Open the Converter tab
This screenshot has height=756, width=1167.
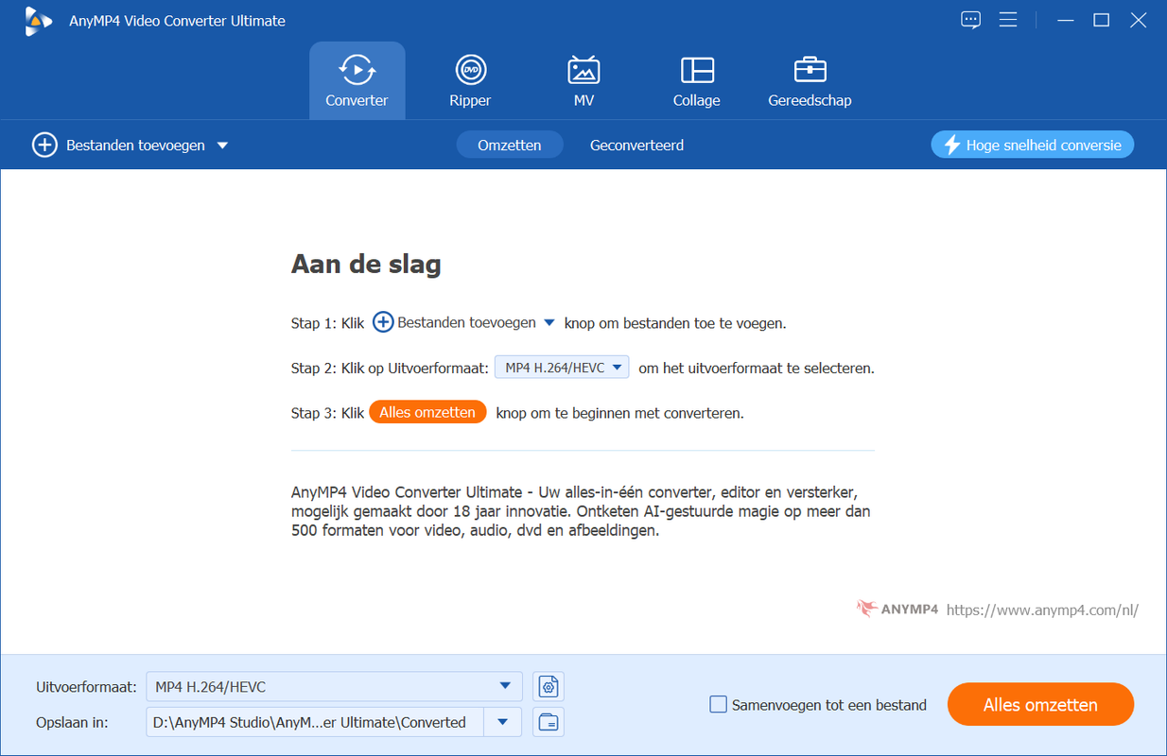pyautogui.click(x=357, y=80)
